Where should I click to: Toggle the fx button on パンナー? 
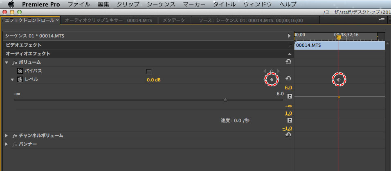[15, 144]
